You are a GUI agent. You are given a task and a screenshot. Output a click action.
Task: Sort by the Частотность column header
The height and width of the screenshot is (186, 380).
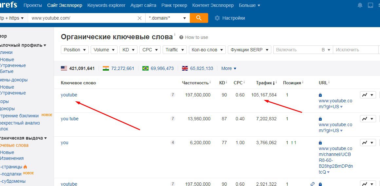click(195, 83)
